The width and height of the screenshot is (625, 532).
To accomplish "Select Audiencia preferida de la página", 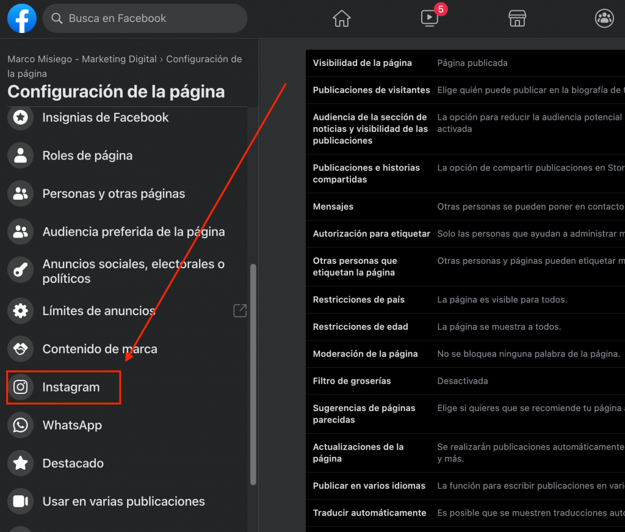I will [x=134, y=231].
